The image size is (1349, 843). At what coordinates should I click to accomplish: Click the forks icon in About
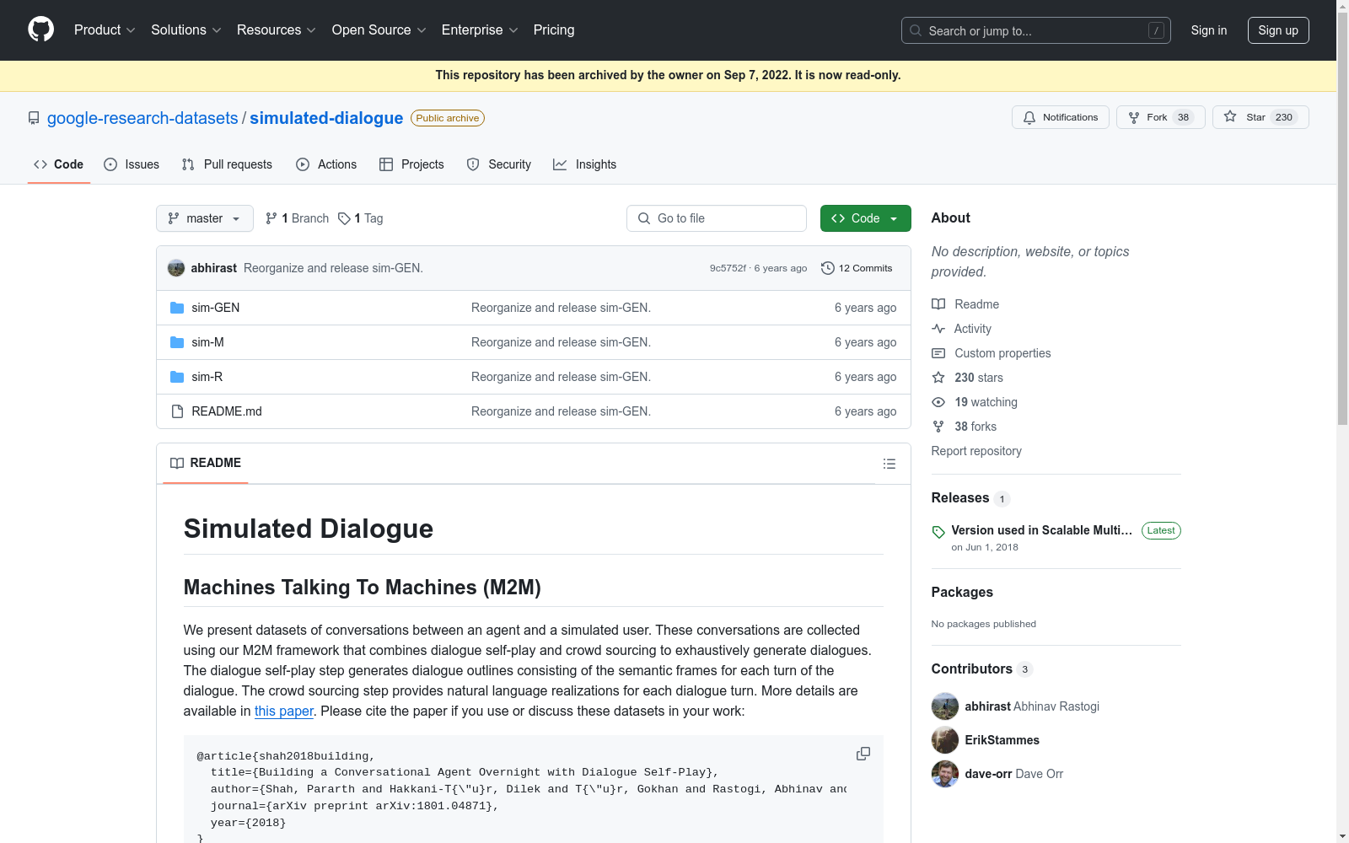pos(938,427)
